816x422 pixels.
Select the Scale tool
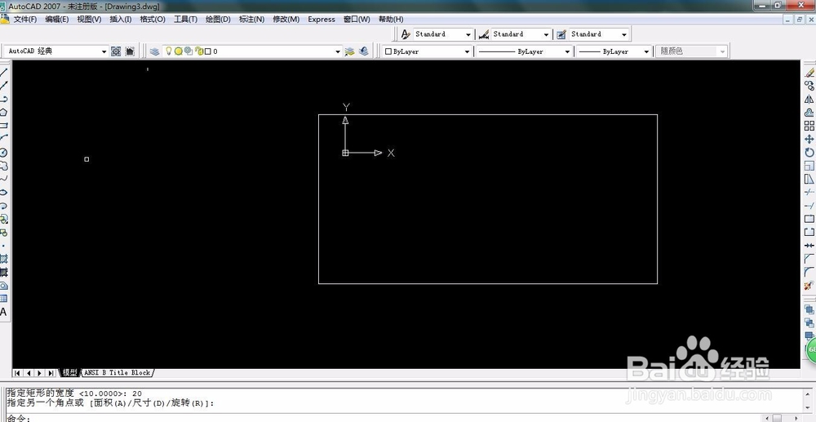(809, 166)
